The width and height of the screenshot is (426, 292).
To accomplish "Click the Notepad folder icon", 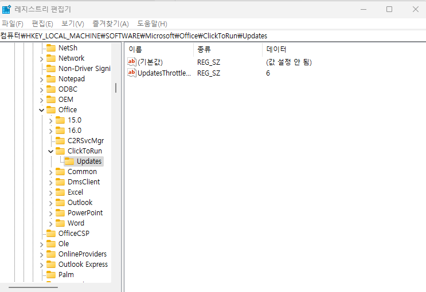I will click(x=51, y=79).
